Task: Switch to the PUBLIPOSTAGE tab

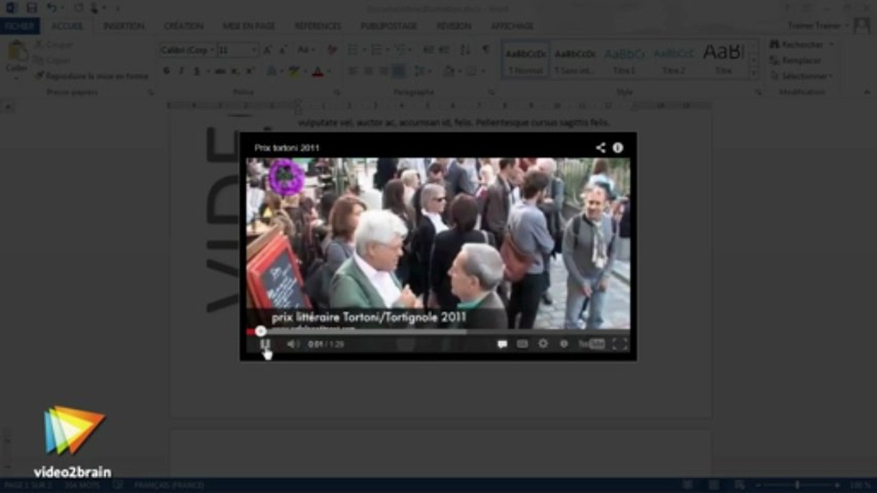Action: click(389, 26)
